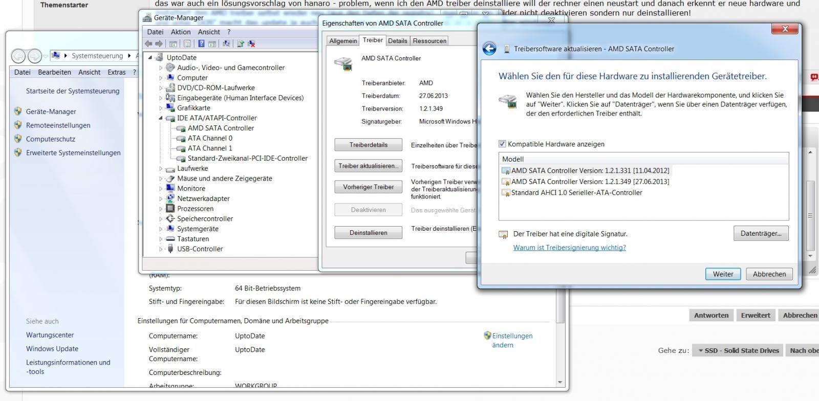The height and width of the screenshot is (401, 819).
Task: Expand Audio-, Video- und Gamecontroller node
Action: pos(161,68)
